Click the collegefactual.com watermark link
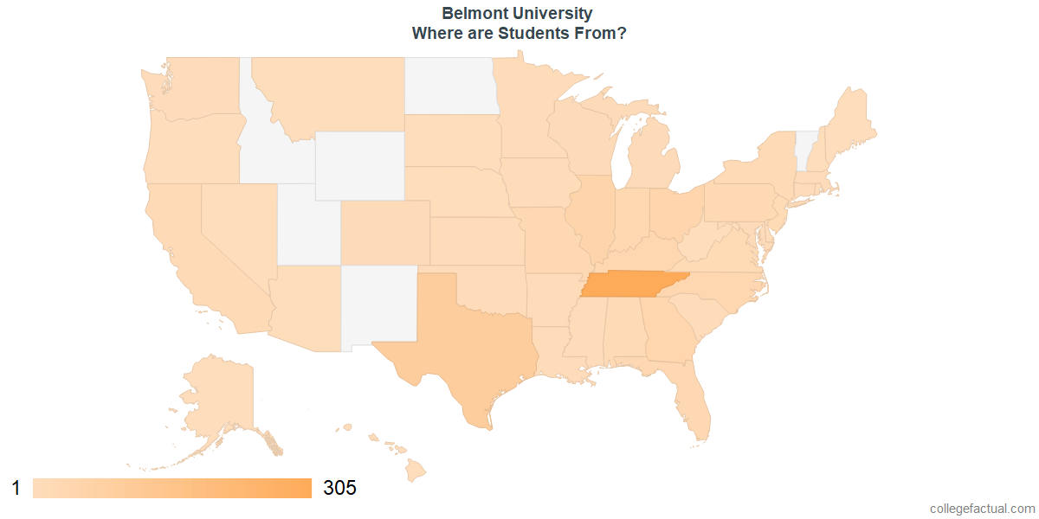The width and height of the screenshot is (1039, 519). pos(982,509)
